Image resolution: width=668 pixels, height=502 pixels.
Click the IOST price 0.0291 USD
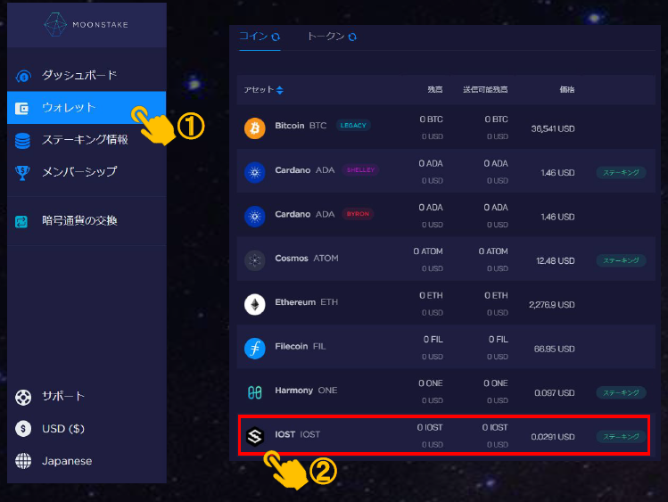coord(553,437)
